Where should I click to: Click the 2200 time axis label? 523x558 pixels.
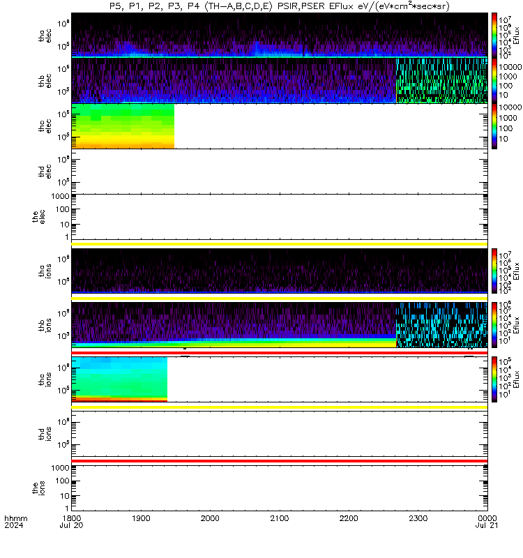coord(349,518)
